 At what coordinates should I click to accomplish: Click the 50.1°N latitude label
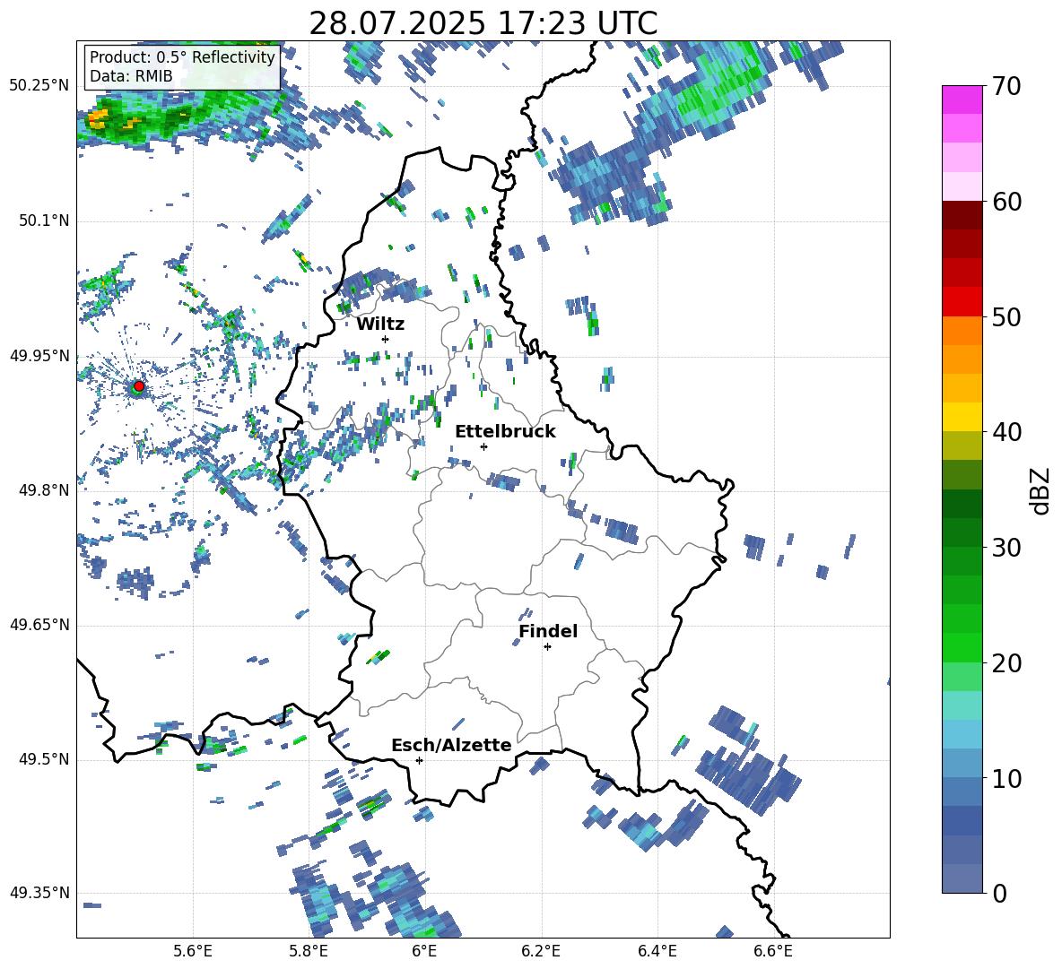pyautogui.click(x=44, y=221)
